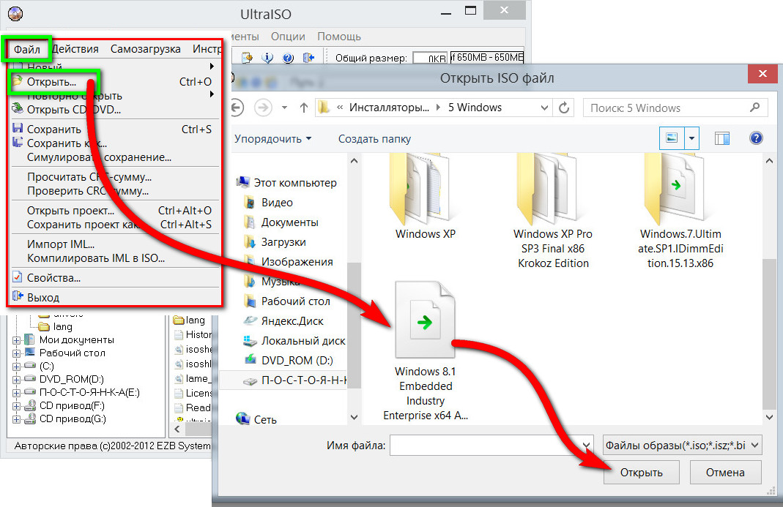
Task: Open the media size 650MB dropdown field
Action: click(x=487, y=57)
